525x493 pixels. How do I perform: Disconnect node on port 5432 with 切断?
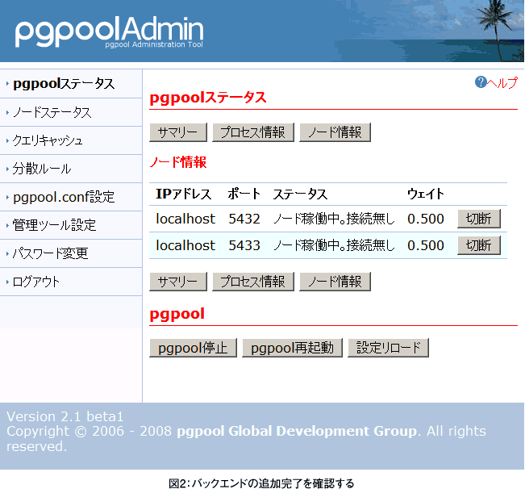click(x=479, y=219)
